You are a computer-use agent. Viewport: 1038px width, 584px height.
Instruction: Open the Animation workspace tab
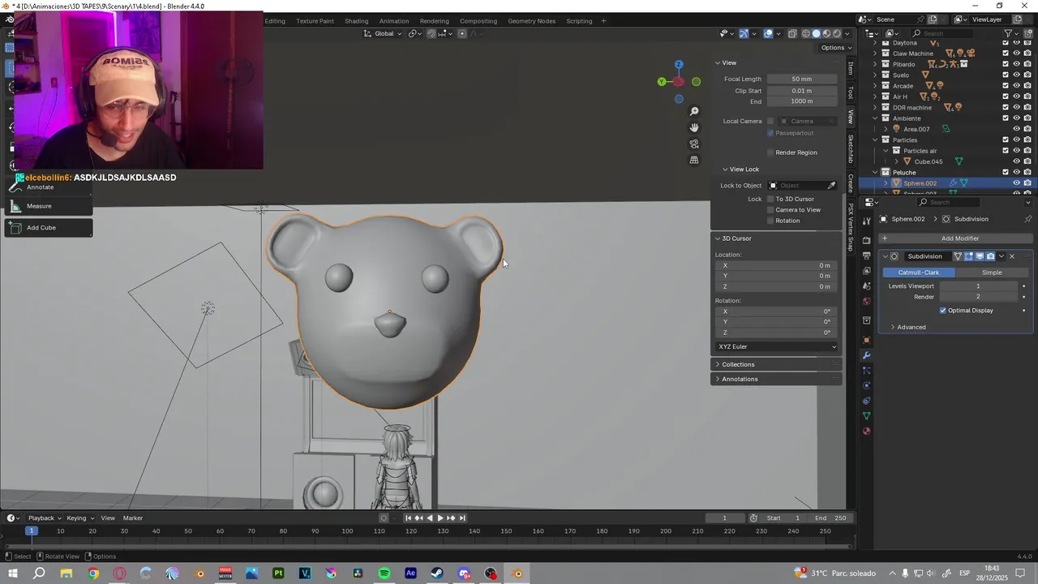394,21
